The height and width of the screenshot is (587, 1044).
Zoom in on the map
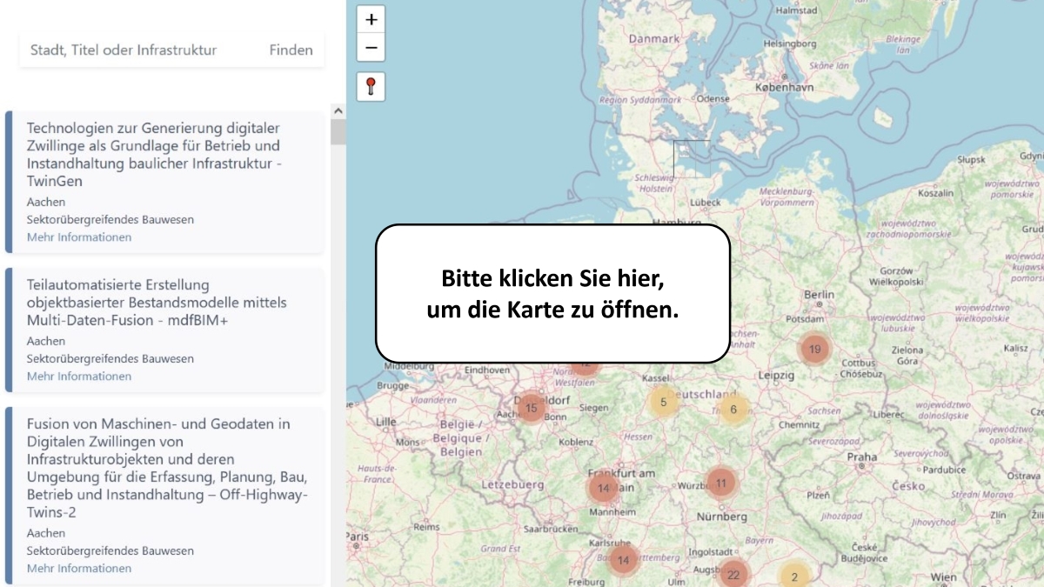coord(371,20)
